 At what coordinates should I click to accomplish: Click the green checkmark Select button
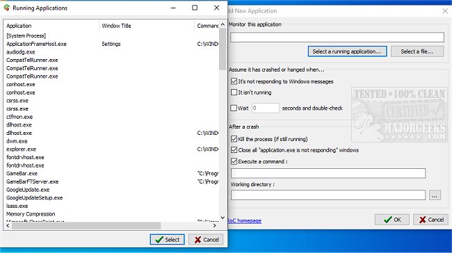tap(167, 240)
